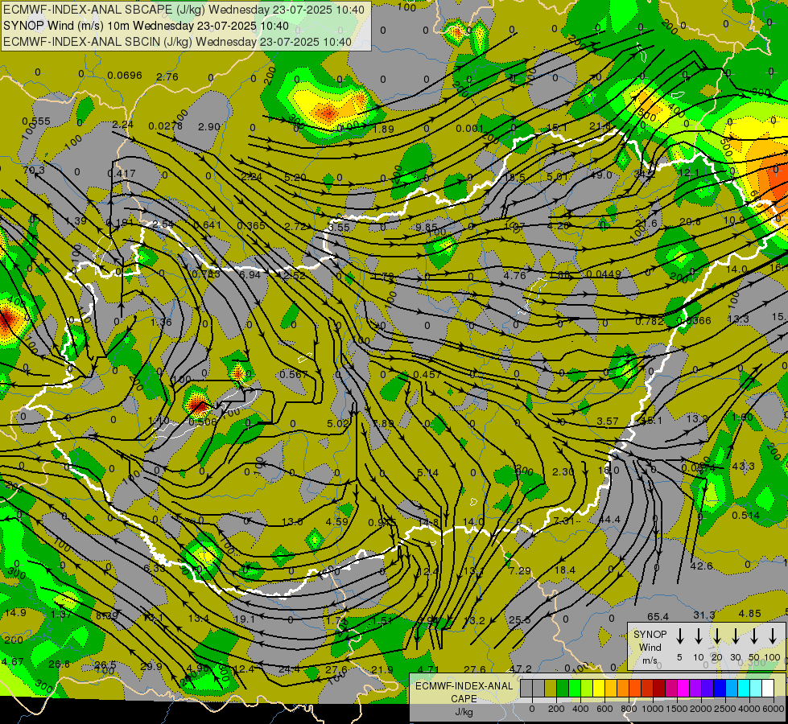This screenshot has width=788, height=724.
Task: Click the 'SYNOP Wind m/s' legend label
Action: coord(650,648)
